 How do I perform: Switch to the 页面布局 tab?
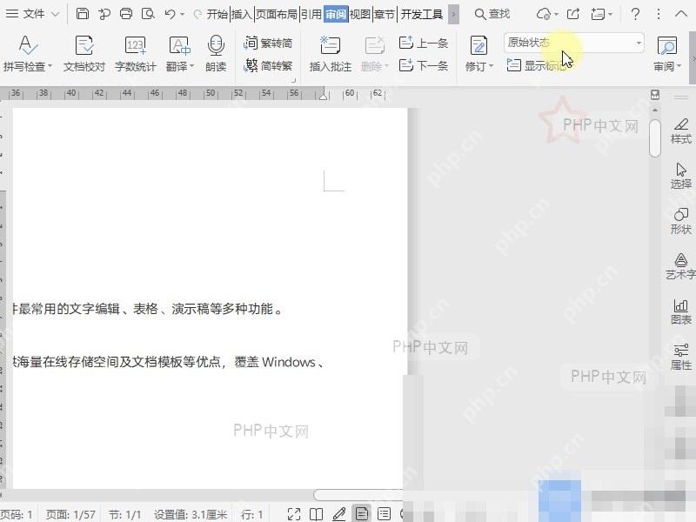(x=276, y=14)
